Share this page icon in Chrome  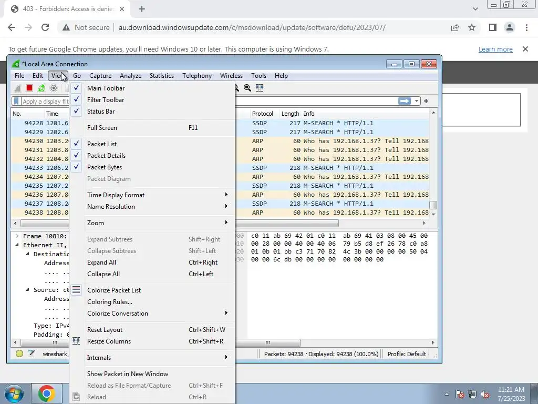[x=455, y=27]
